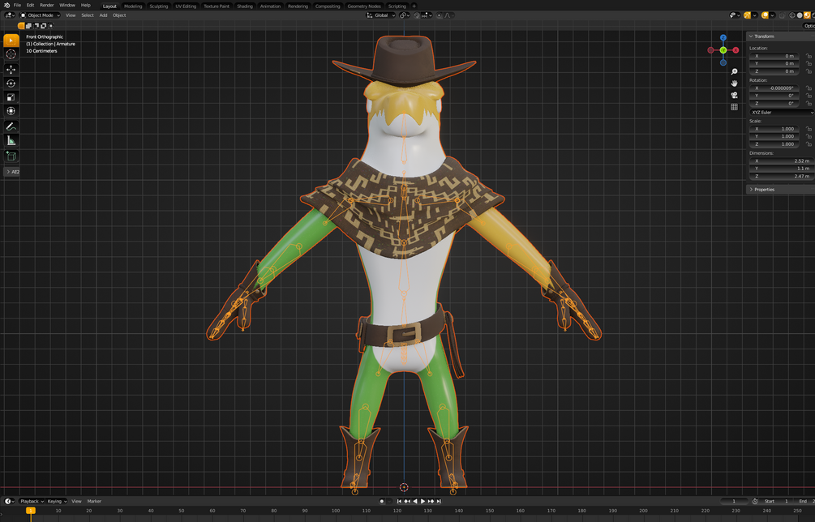Toggle proportional editing
Viewport: 815px width, 522px height.
[x=440, y=15]
